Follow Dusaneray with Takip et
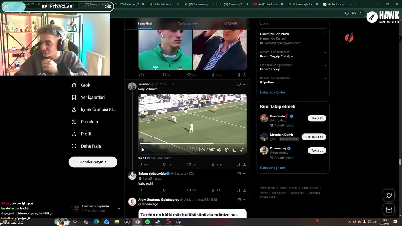The width and height of the screenshot is (402, 226). [x=317, y=150]
